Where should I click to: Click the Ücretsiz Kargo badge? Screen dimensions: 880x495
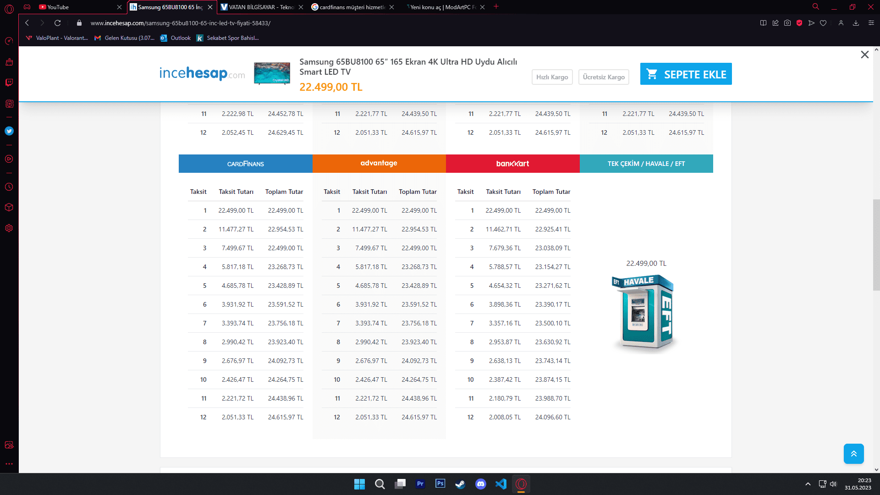[x=604, y=77]
